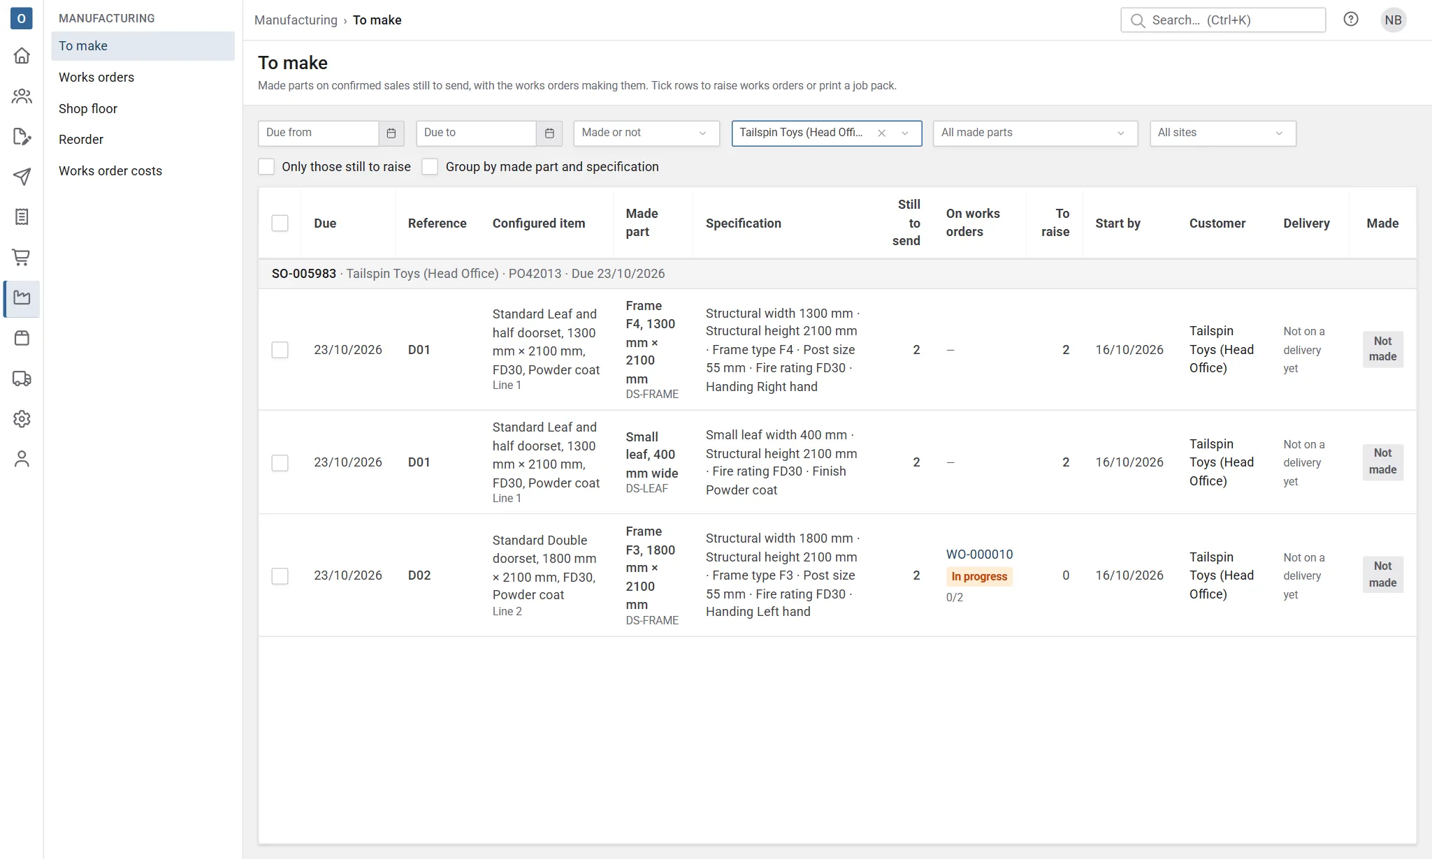Open the shopping cart purchasing icon
Viewport: 1432px width, 859px height.
coord(22,258)
